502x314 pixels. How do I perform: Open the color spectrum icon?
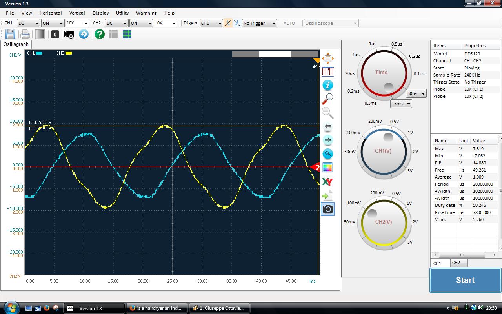(327, 168)
